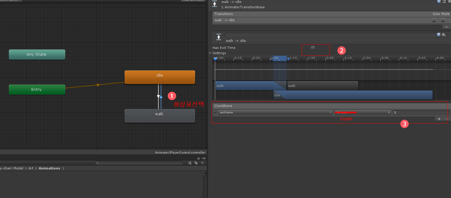Select the orange idle state node
Image resolution: width=451 pixels, height=198 pixels.
click(x=160, y=77)
